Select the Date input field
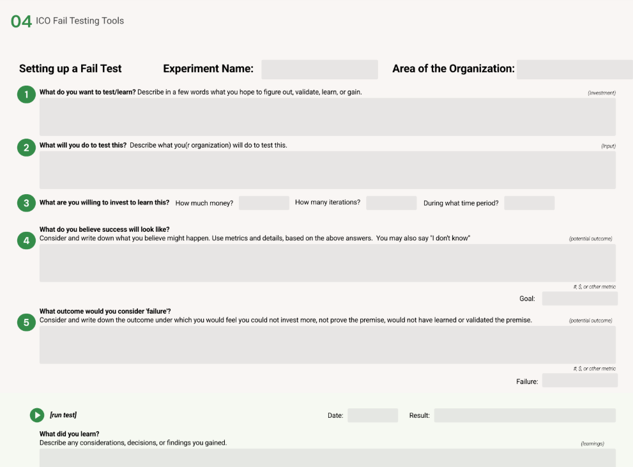 (x=372, y=415)
